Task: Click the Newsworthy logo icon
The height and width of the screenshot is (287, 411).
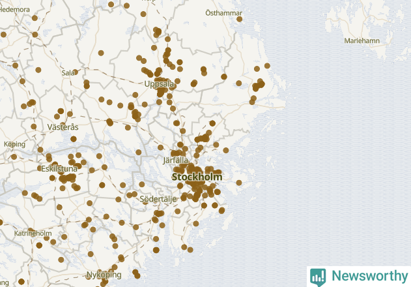Action: coord(318,277)
